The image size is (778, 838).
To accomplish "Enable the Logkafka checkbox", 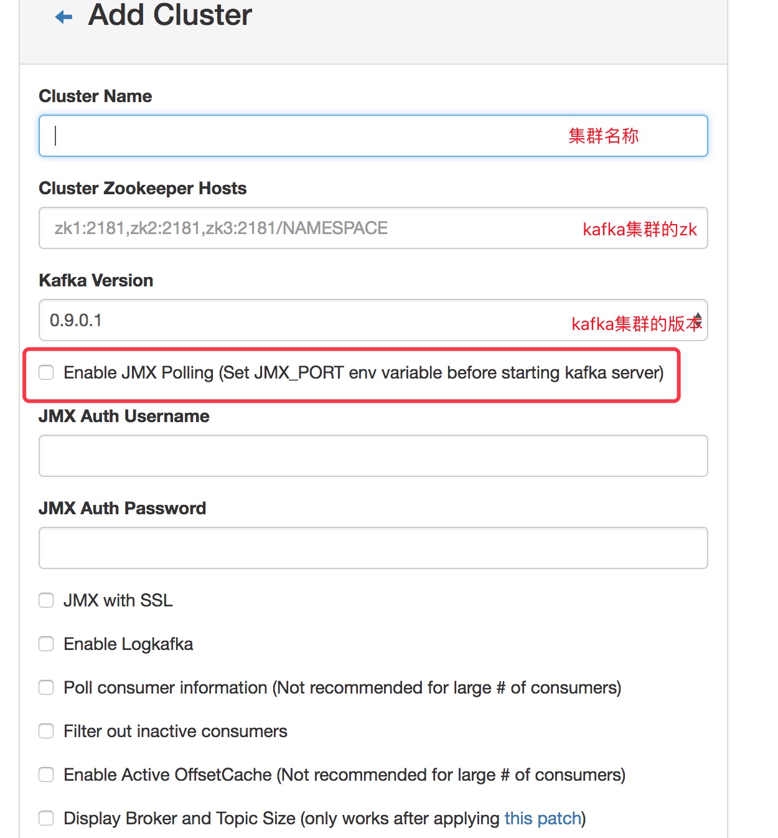I will click(46, 644).
